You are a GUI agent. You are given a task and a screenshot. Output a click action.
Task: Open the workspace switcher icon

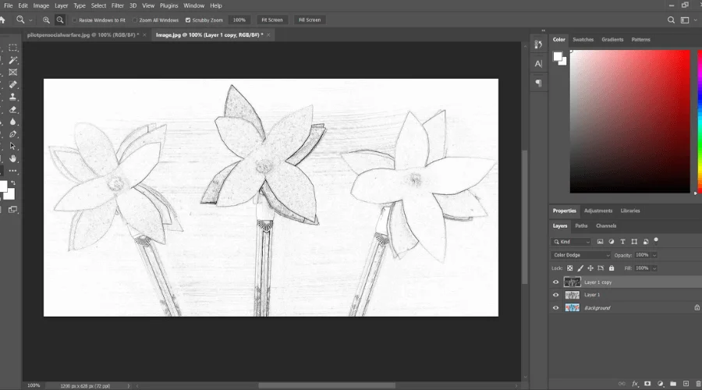[x=685, y=20]
